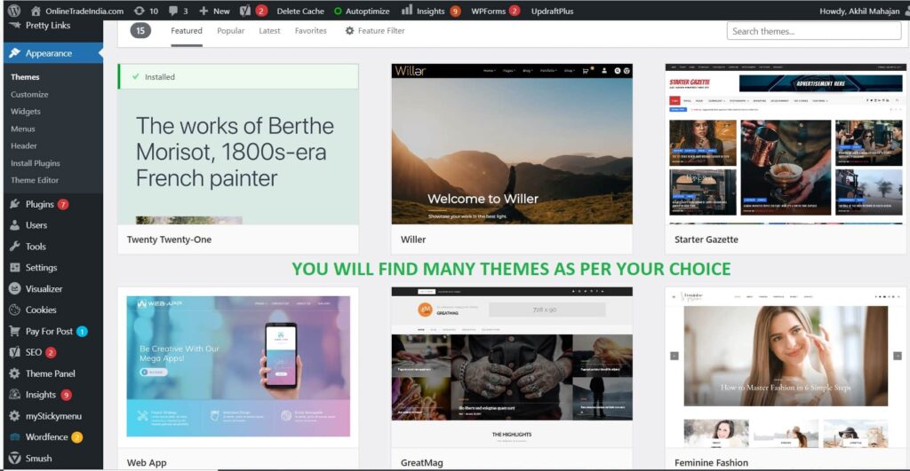
Task: Click the theme count badge 15
Action: click(140, 31)
